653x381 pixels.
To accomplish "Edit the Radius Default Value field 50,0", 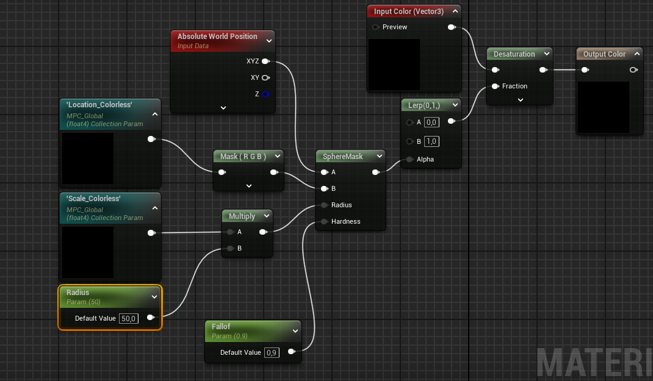I will pyautogui.click(x=129, y=319).
